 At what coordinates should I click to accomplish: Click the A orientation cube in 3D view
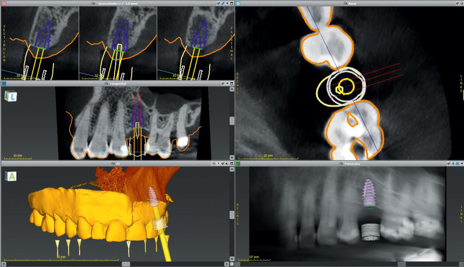pos(11,176)
